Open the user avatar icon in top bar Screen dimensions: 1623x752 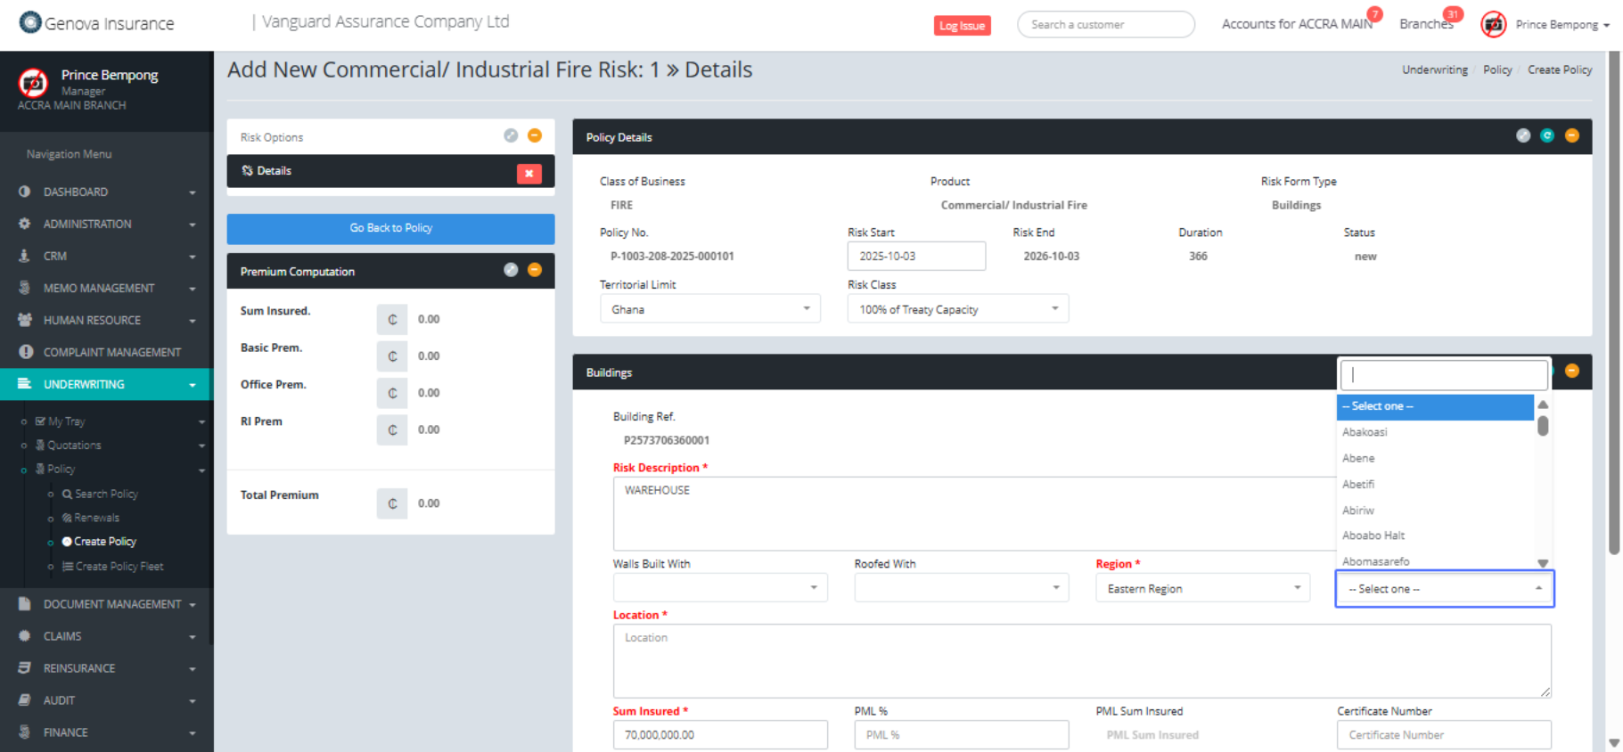tap(1493, 24)
